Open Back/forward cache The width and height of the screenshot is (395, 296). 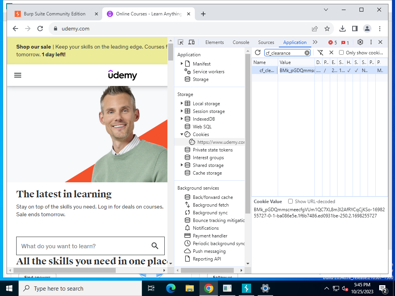point(213,197)
